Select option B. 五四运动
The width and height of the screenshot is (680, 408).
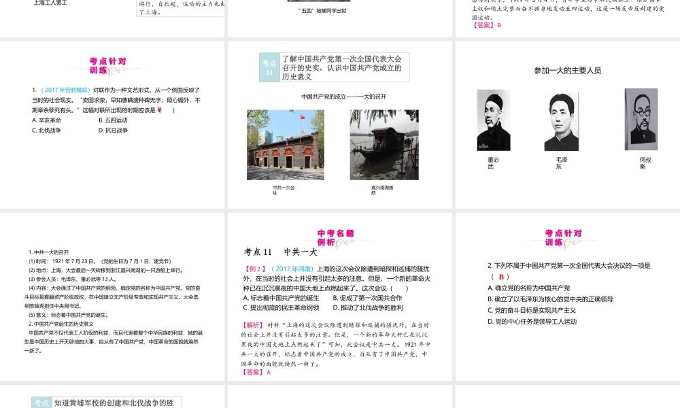113,120
